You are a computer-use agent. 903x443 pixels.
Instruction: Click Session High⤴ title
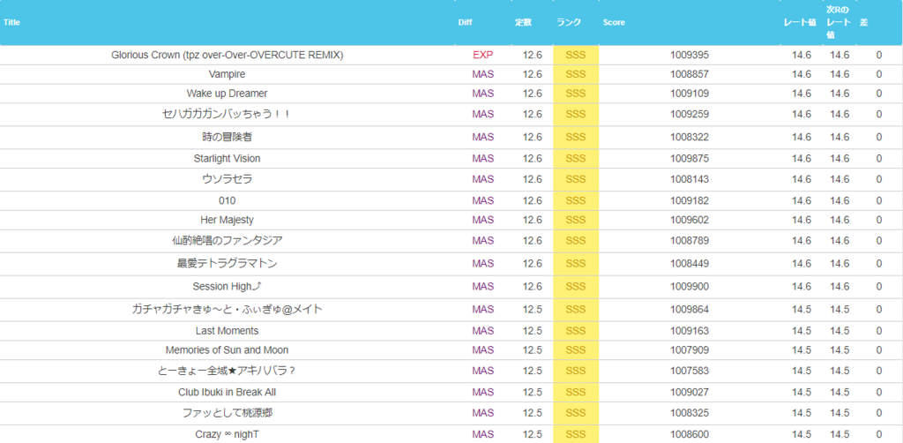[227, 286]
